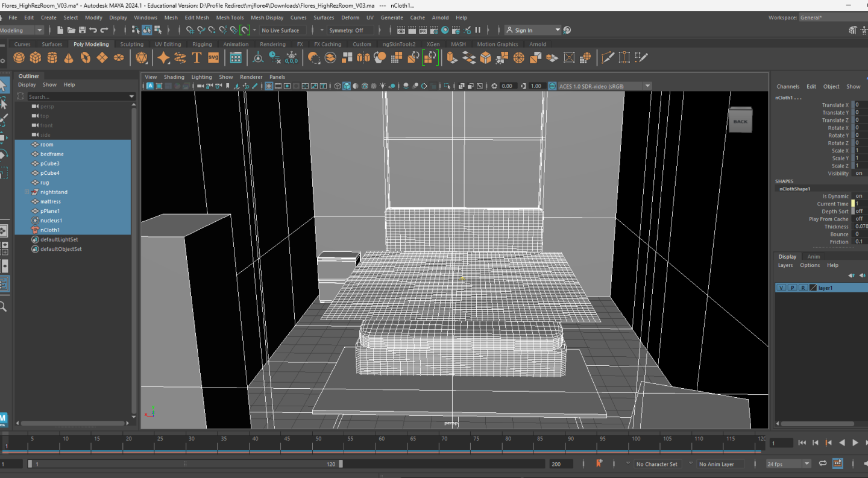Image resolution: width=868 pixels, height=478 pixels.
Task: Click the playback range slider bar
Action: (185, 464)
